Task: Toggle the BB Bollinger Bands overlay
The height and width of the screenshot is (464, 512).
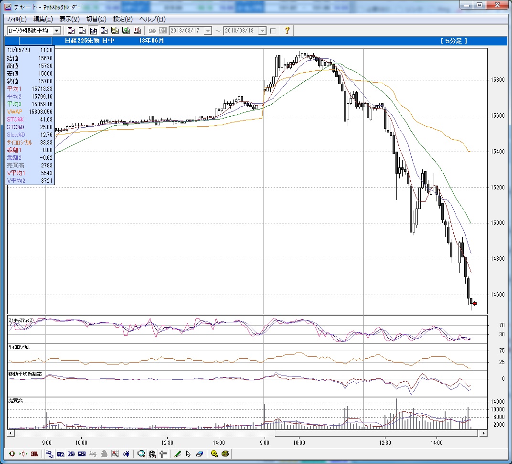Action: click(71, 453)
